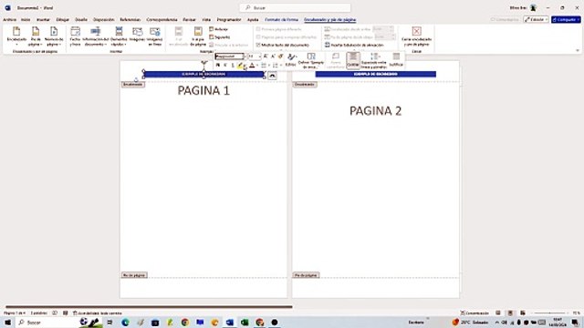584x328 pixels.
Task: Open the Edición mode dropdown
Action: coord(536,19)
